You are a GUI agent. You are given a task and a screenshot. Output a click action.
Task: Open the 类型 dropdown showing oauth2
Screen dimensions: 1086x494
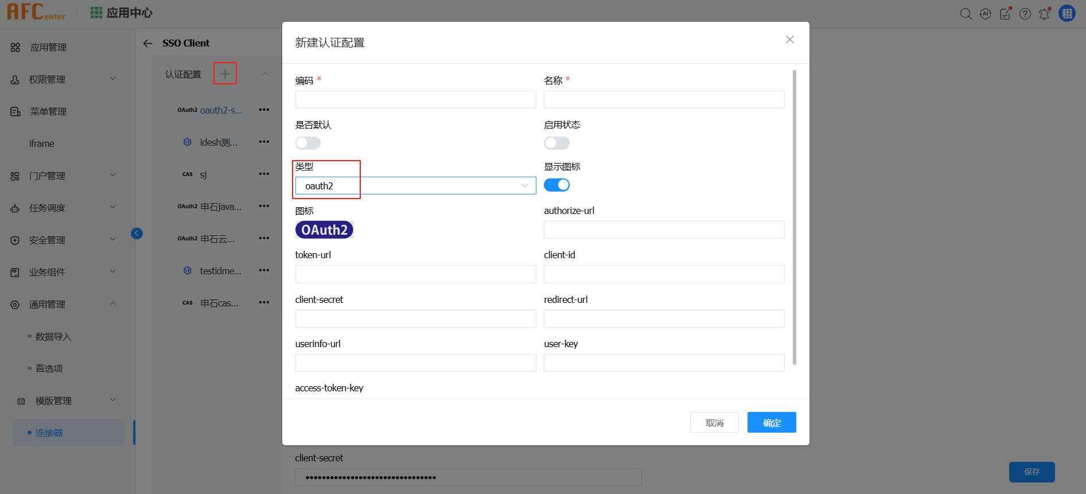(415, 185)
